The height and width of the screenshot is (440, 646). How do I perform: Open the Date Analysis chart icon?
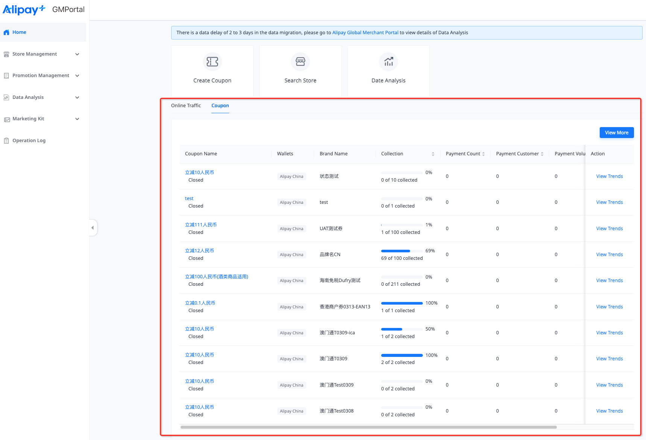(x=388, y=62)
